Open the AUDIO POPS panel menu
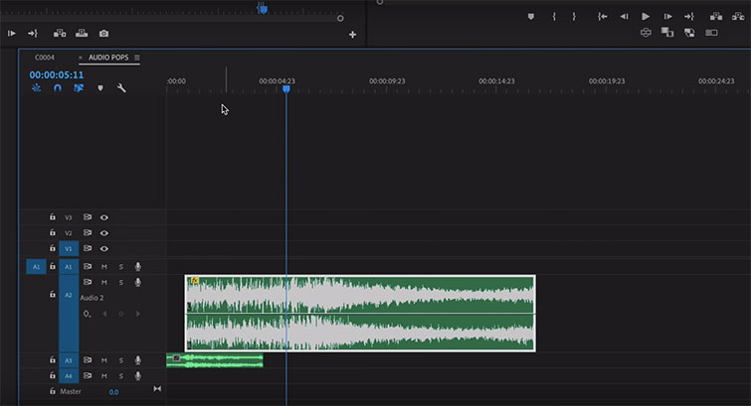This screenshot has height=406, width=751. (x=137, y=58)
